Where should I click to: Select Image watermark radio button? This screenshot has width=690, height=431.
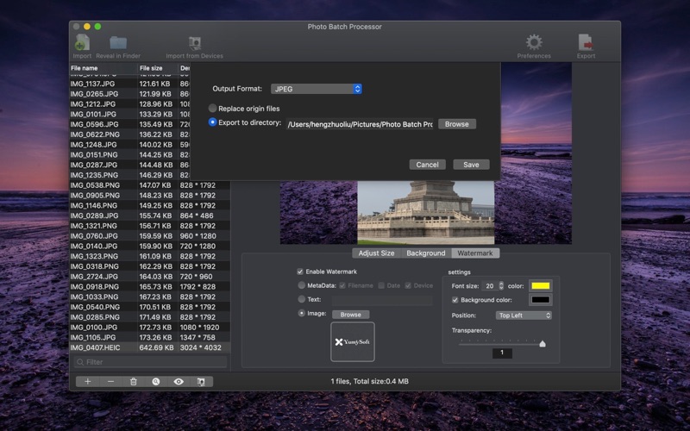point(301,313)
